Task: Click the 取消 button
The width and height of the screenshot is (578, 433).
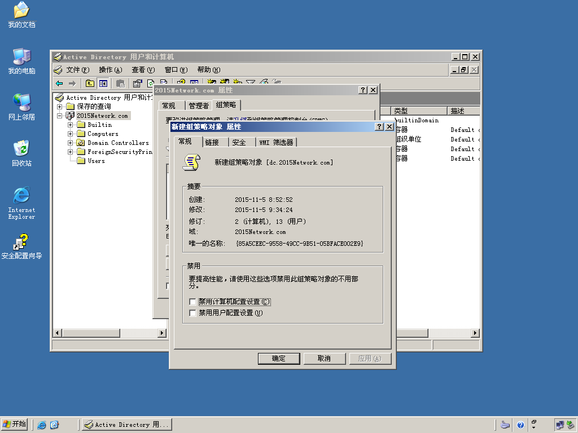Action: coord(325,359)
